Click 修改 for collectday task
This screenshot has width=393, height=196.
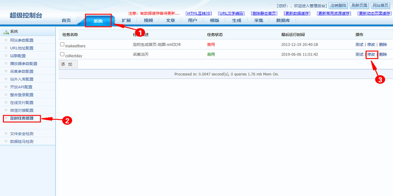[x=371, y=55]
